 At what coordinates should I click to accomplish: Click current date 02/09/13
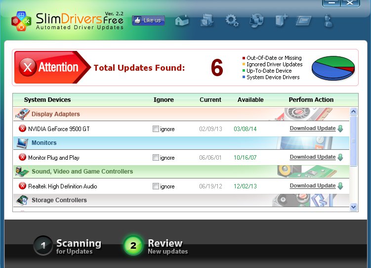(x=210, y=129)
